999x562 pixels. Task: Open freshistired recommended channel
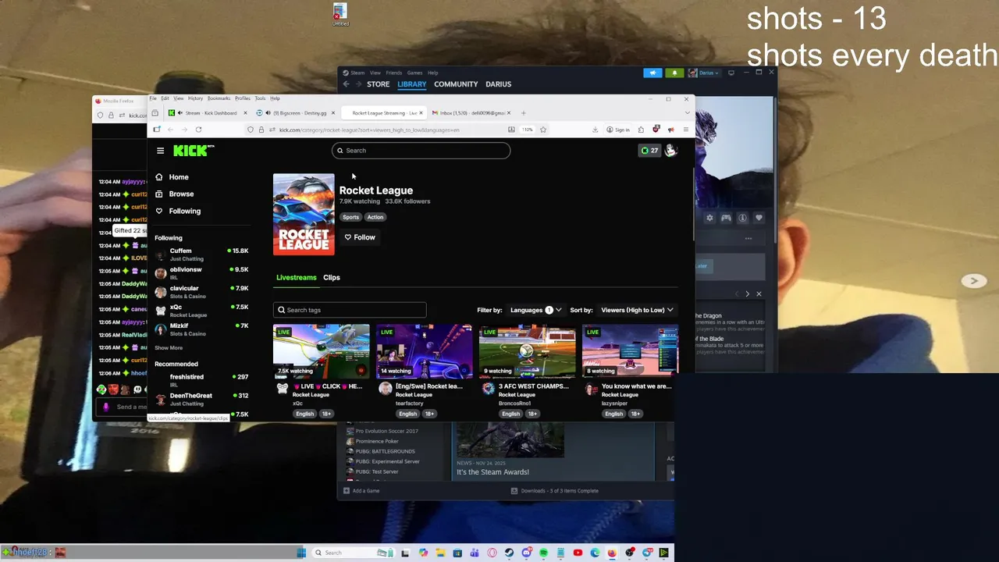click(201, 380)
